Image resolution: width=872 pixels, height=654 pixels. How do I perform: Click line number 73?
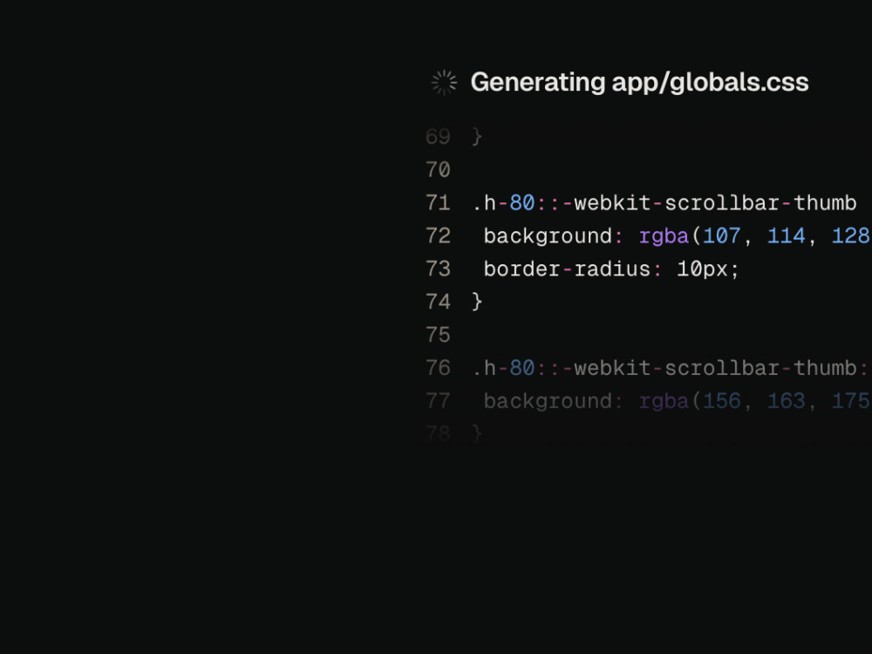click(x=438, y=269)
